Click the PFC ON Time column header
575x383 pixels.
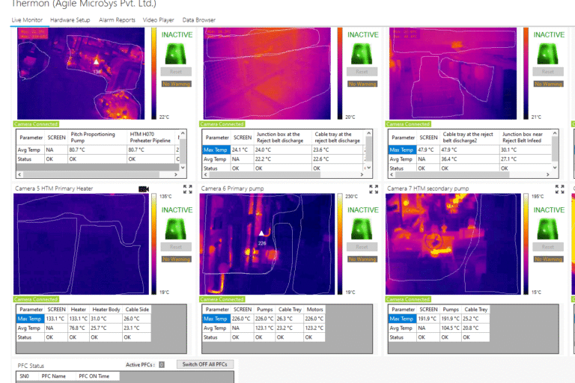pyautogui.click(x=94, y=376)
